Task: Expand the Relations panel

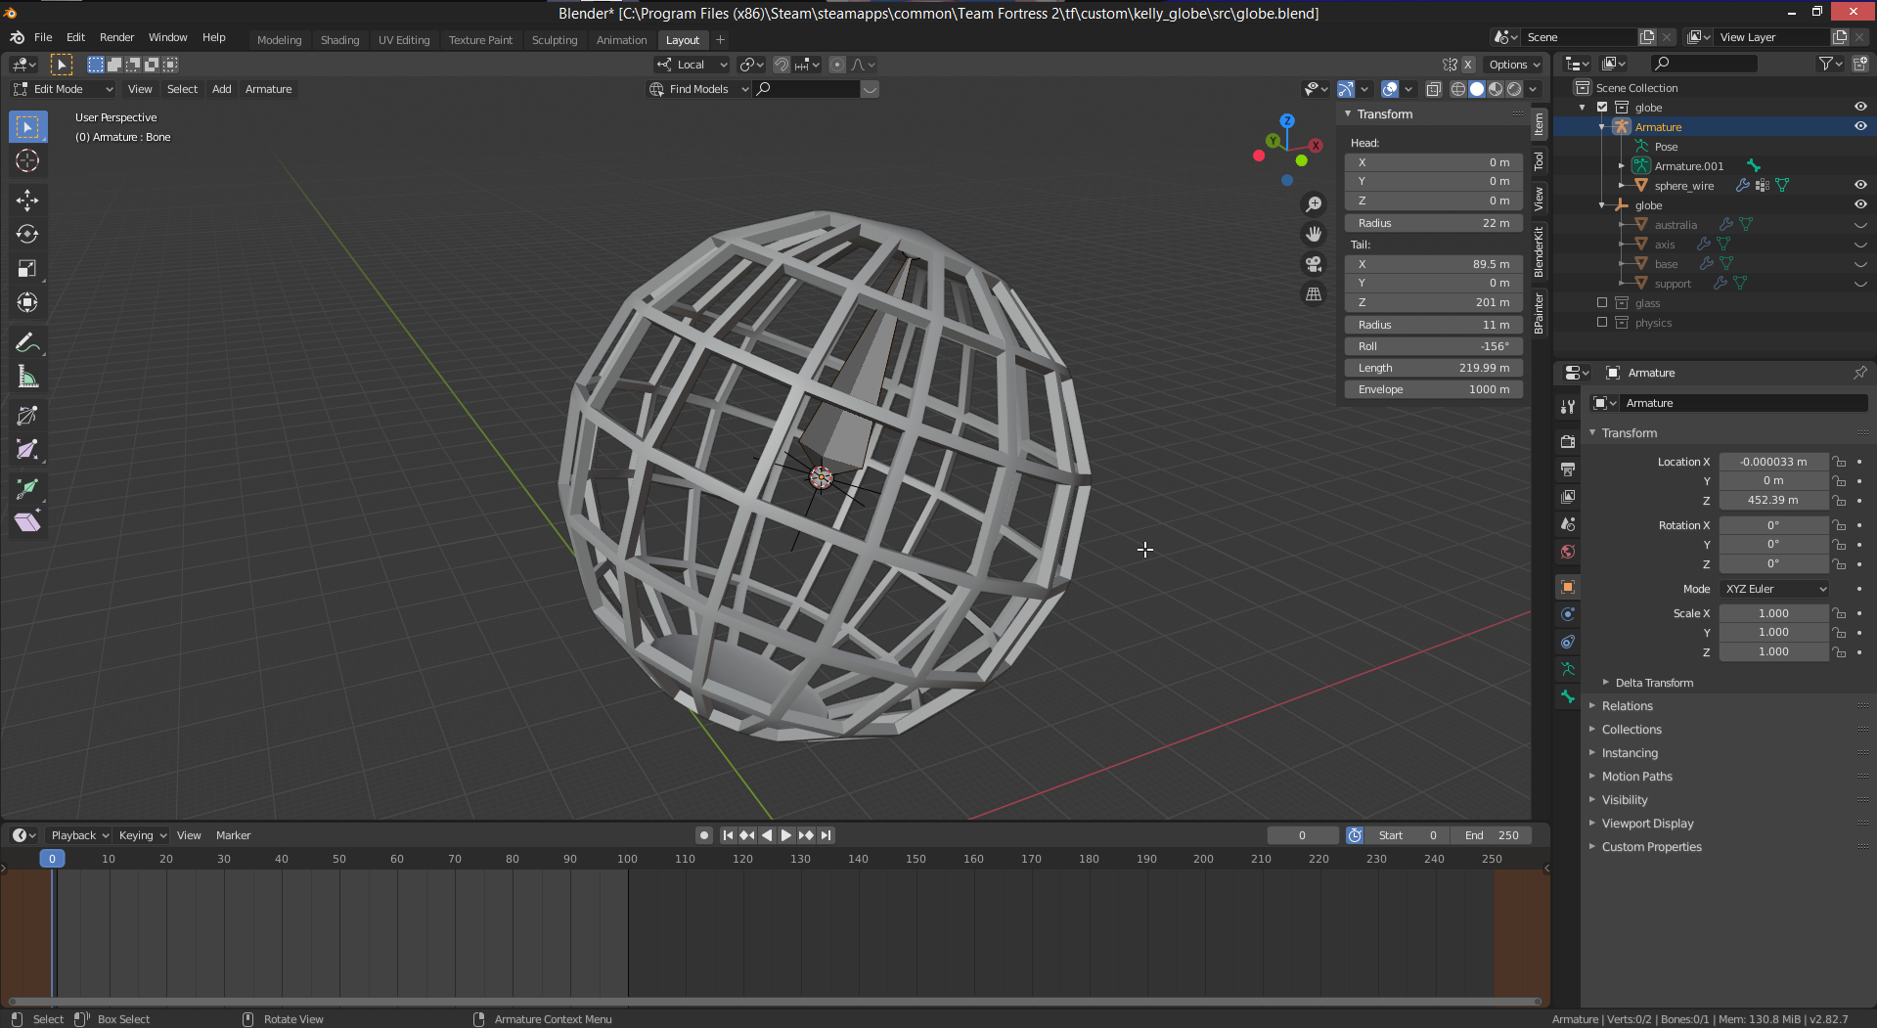Action: tap(1627, 706)
